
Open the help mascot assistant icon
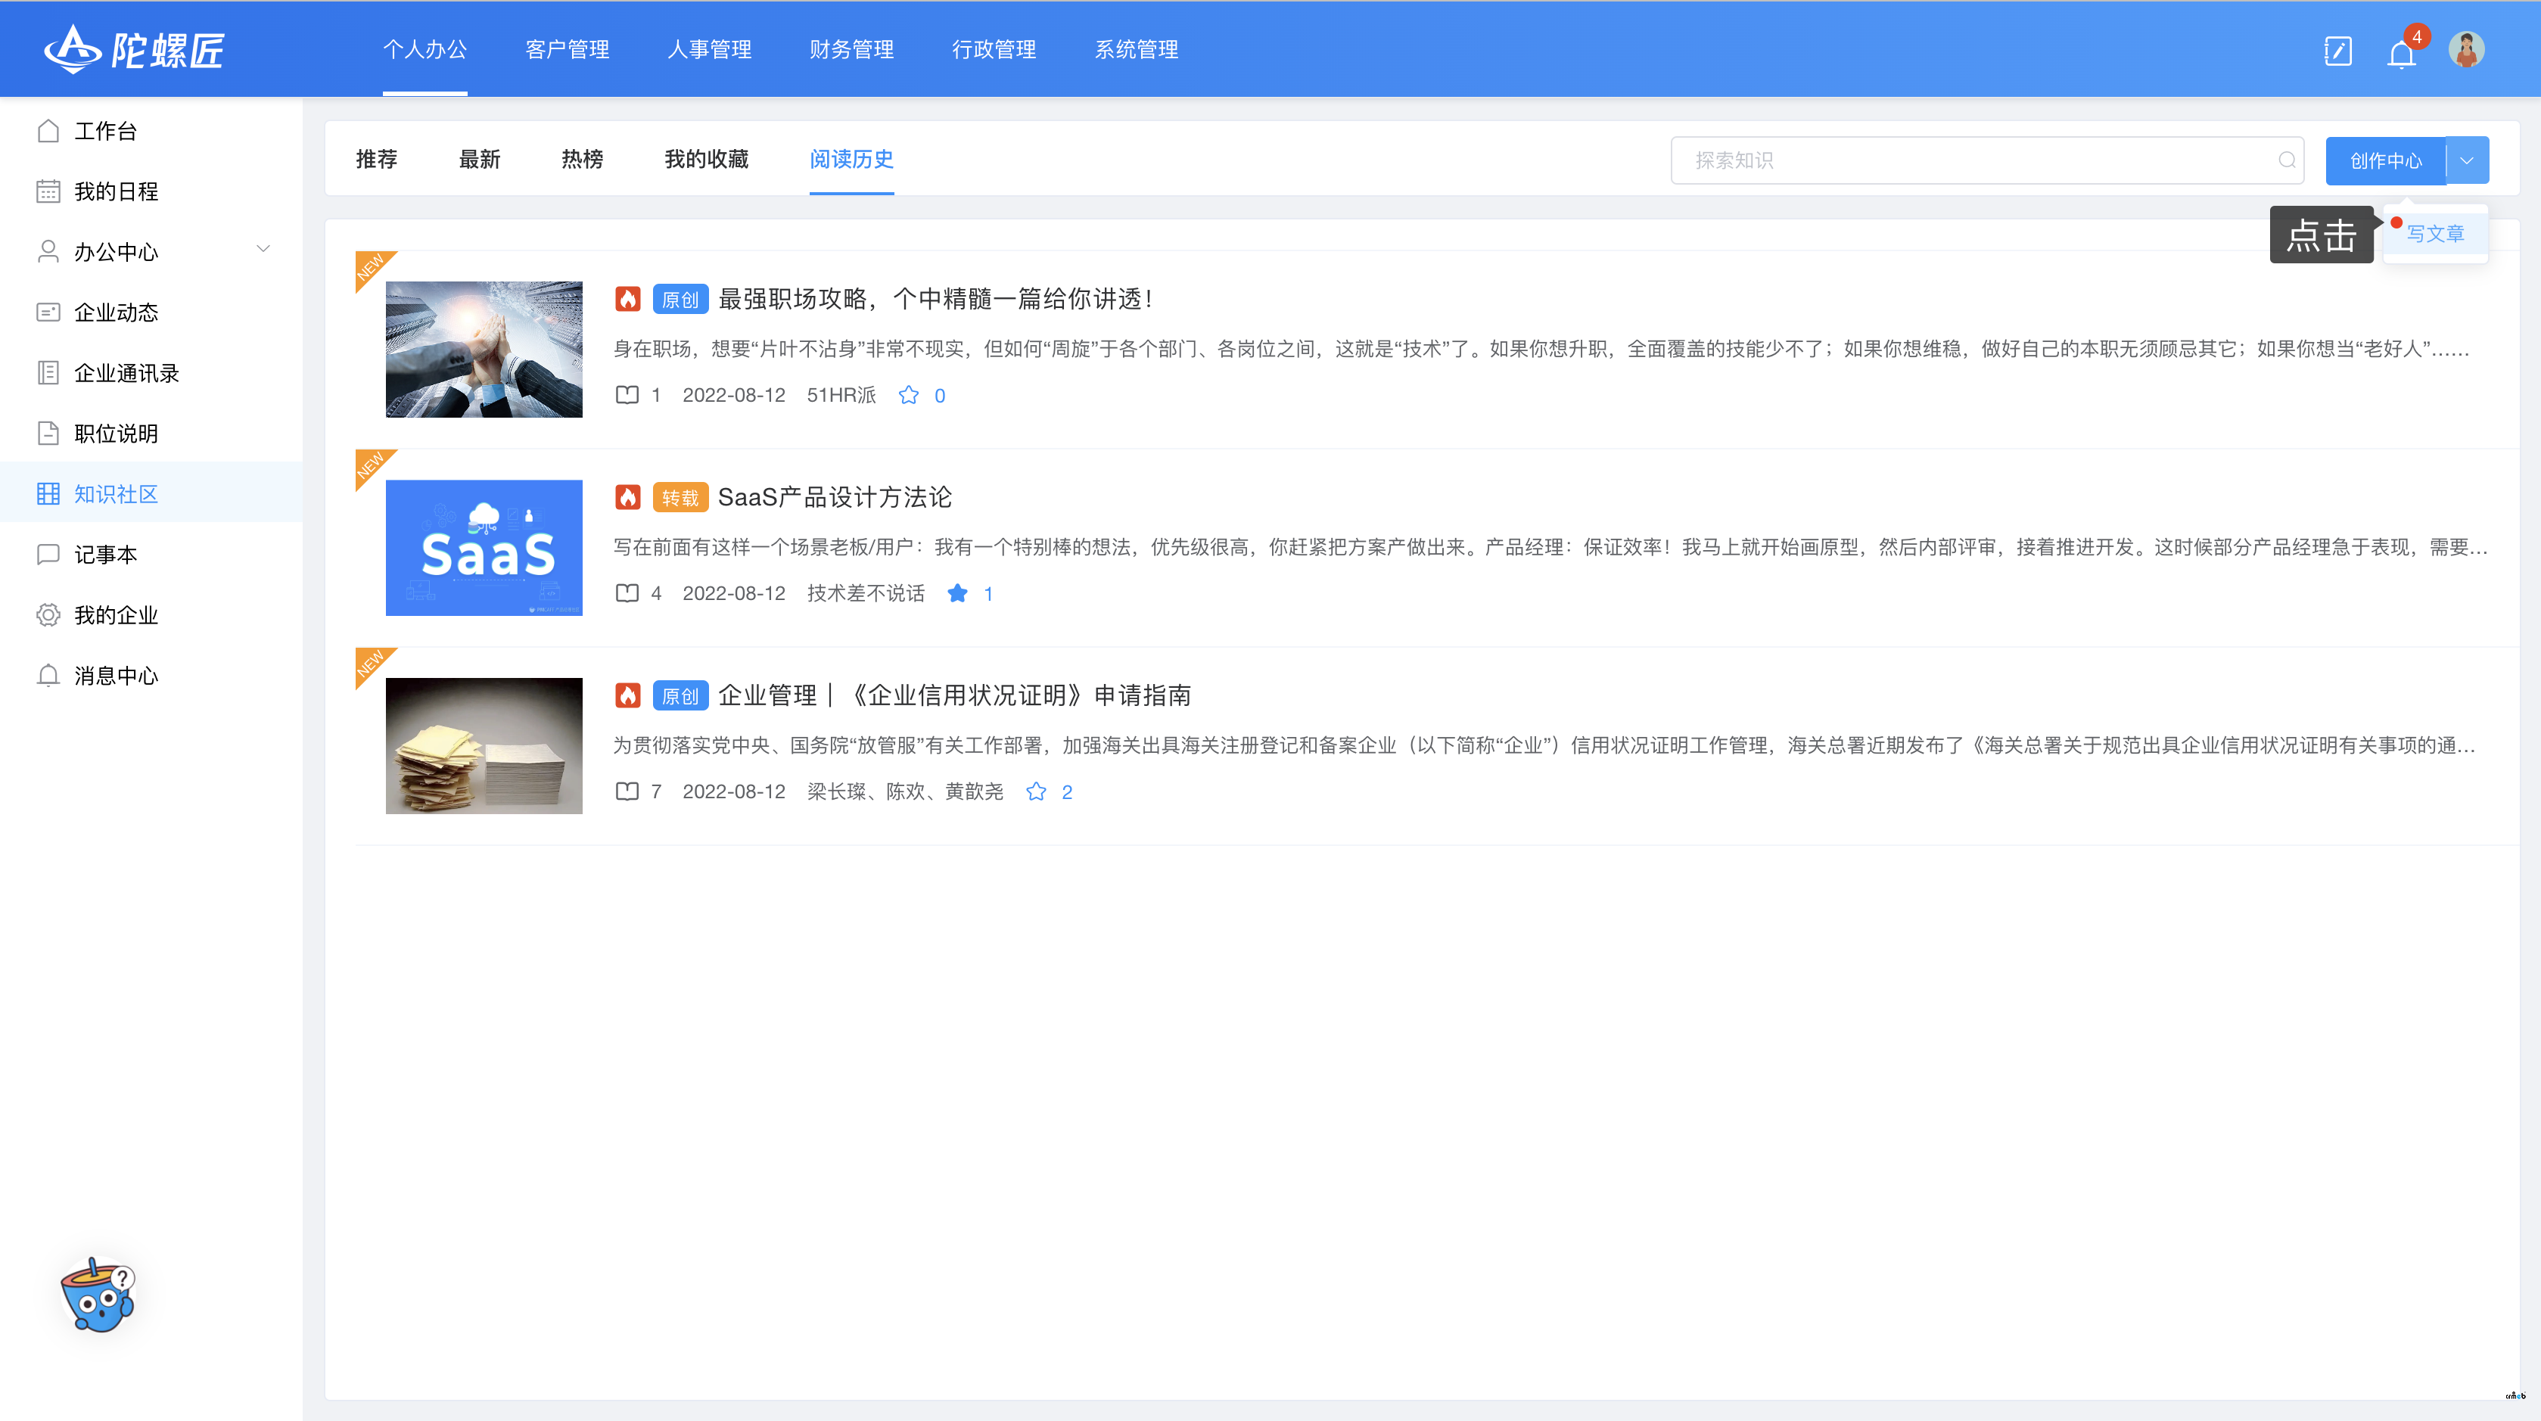98,1295
